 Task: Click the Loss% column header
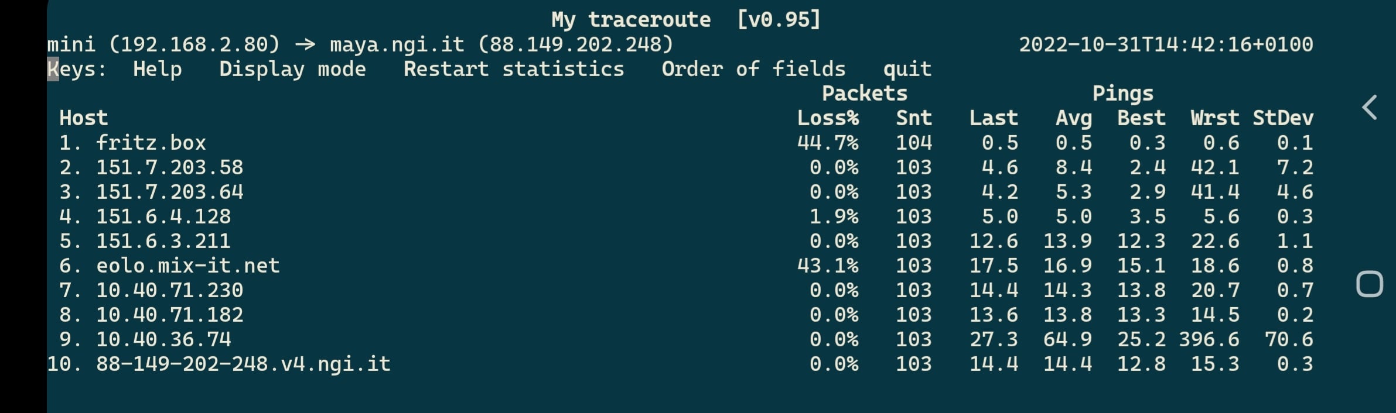pos(827,118)
